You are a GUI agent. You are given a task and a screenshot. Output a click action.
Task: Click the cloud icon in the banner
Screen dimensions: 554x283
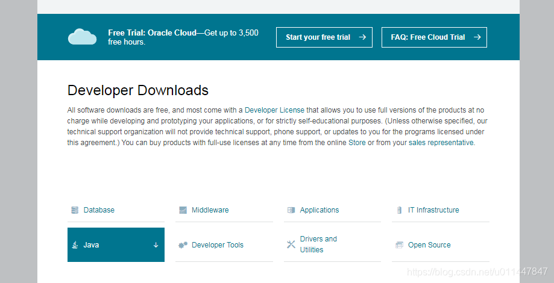pos(82,37)
